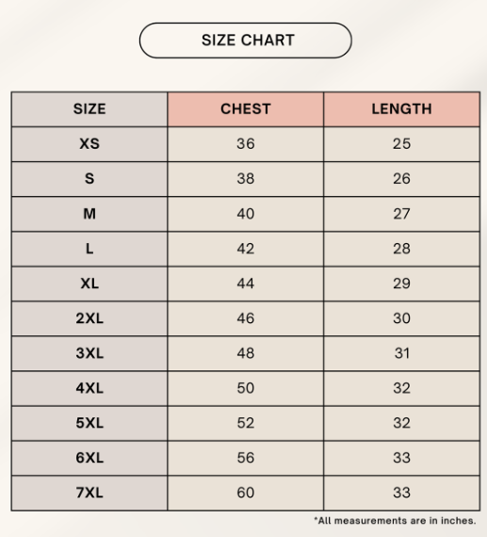The width and height of the screenshot is (487, 537).
Task: Select the LENGTH column header
Action: click(401, 109)
